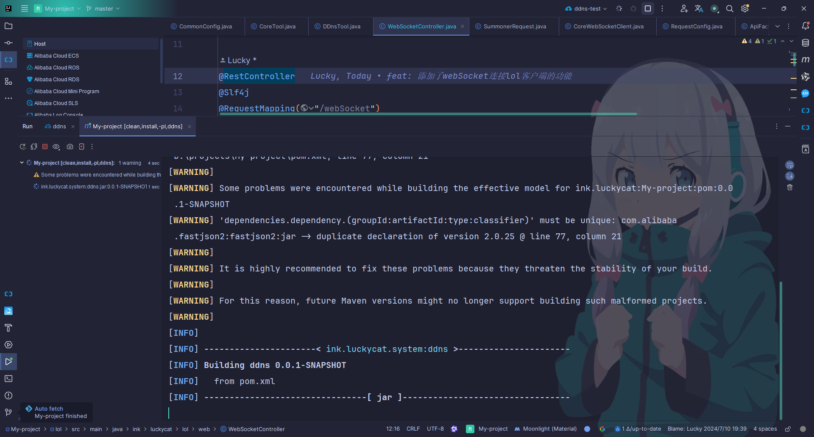814x437 pixels.
Task: Go to next highlighted problem arrow
Action: click(x=792, y=41)
